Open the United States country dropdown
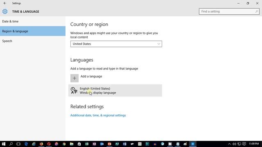The image size is (262, 147). click(116, 44)
